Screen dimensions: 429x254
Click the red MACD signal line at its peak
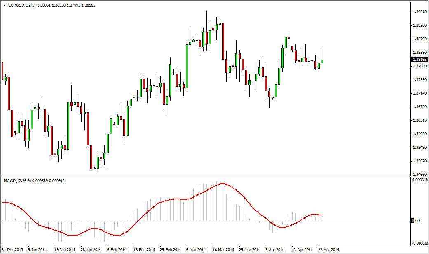tap(223, 185)
